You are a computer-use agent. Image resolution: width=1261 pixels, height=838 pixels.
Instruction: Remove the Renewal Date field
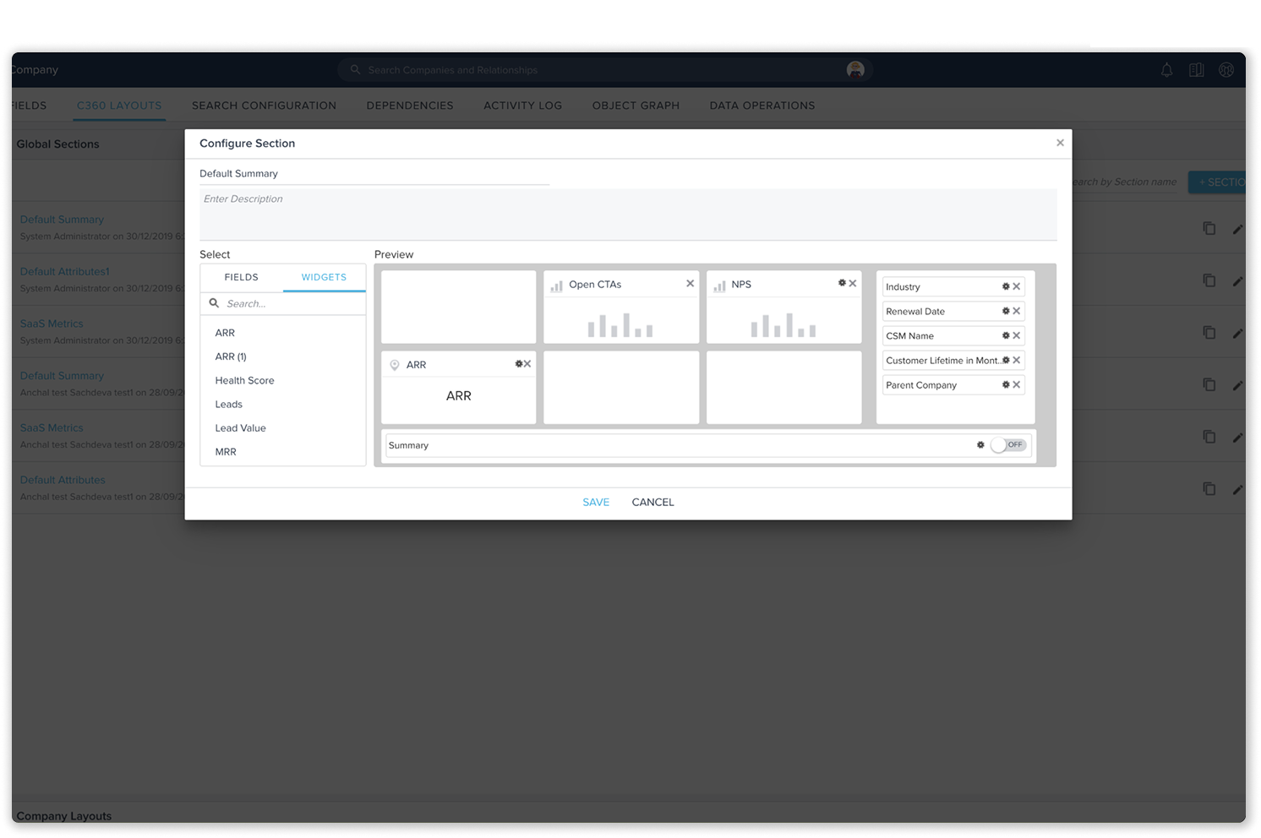pyautogui.click(x=1017, y=311)
